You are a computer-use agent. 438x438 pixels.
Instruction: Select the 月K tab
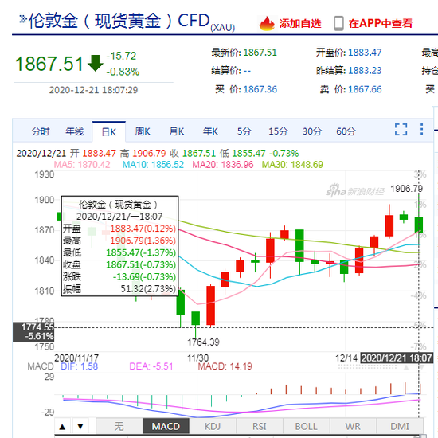click(177, 131)
